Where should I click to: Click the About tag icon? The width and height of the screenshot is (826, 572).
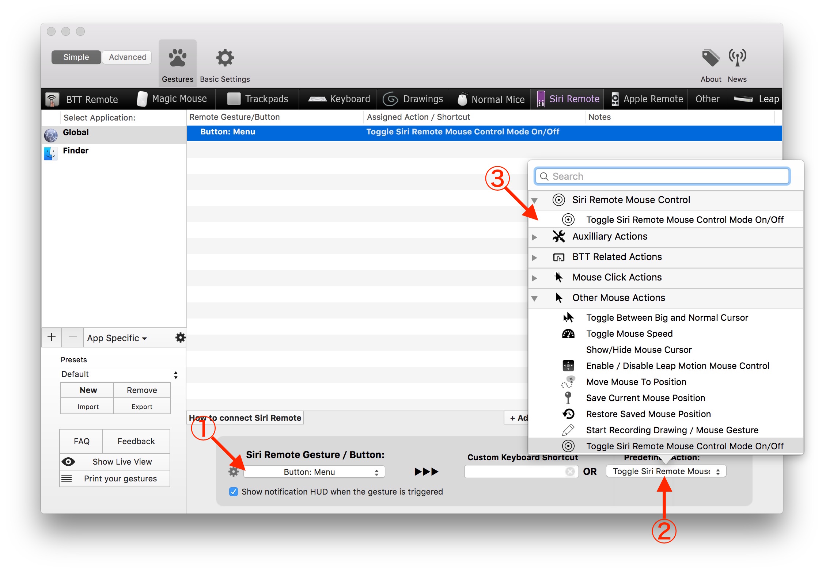coord(711,58)
